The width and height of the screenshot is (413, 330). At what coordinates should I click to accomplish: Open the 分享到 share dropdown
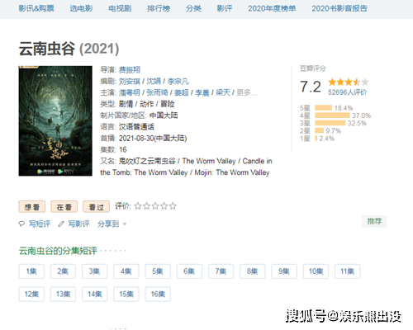click(112, 224)
